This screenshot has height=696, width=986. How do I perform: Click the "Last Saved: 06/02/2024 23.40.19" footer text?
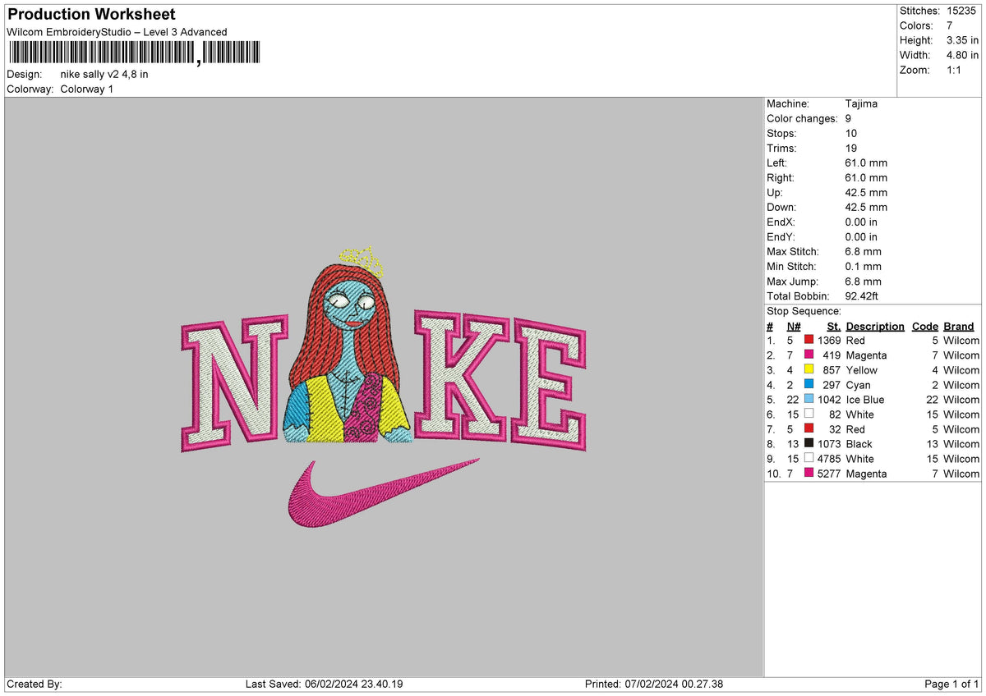click(324, 685)
